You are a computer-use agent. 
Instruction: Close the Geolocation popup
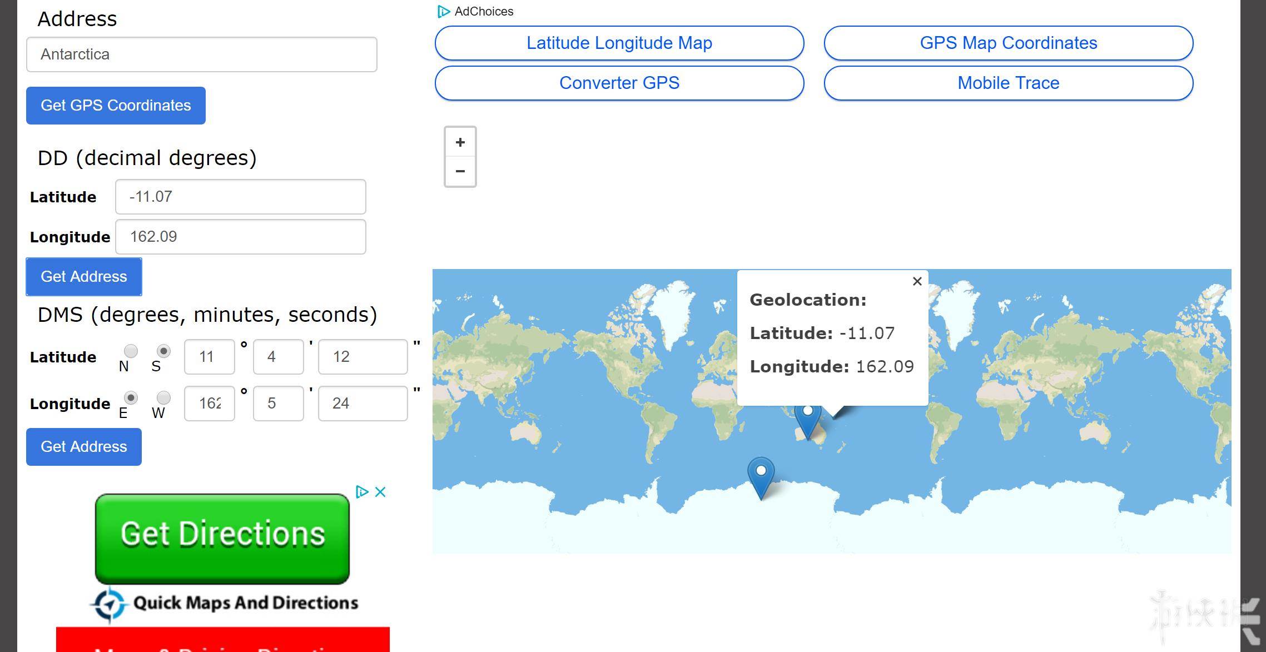click(x=917, y=281)
